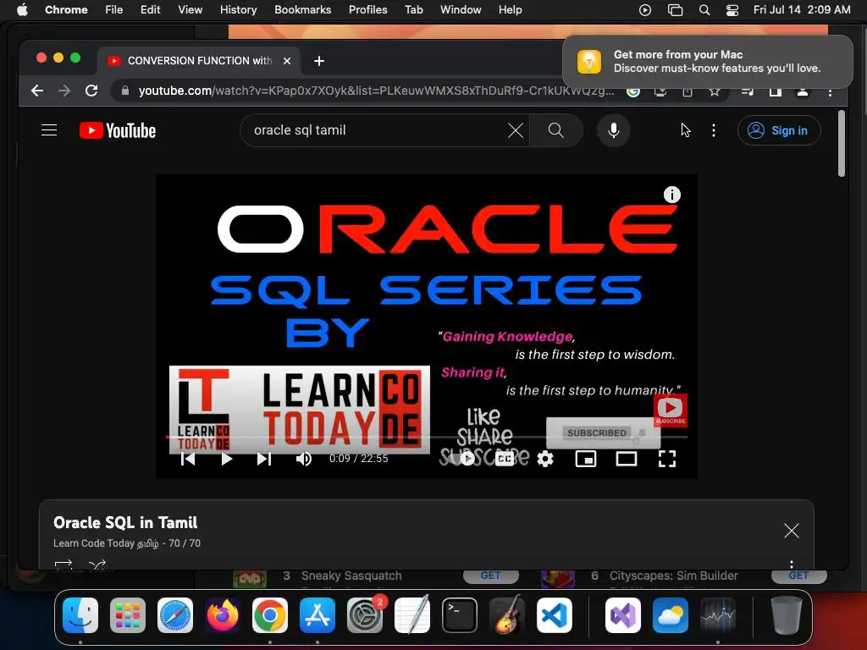Open System Settings from the Dock
Image resolution: width=867 pixels, height=650 pixels.
[x=365, y=615]
